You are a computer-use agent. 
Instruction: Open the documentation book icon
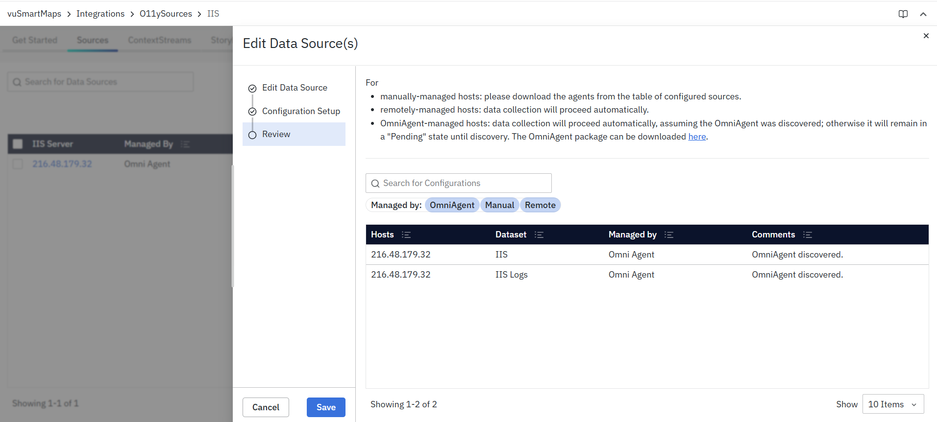click(x=903, y=14)
